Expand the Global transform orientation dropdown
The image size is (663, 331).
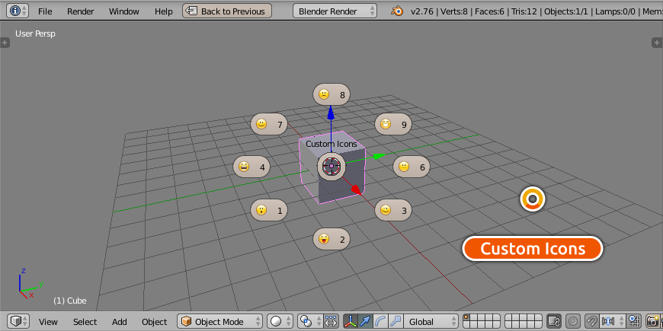point(432,322)
